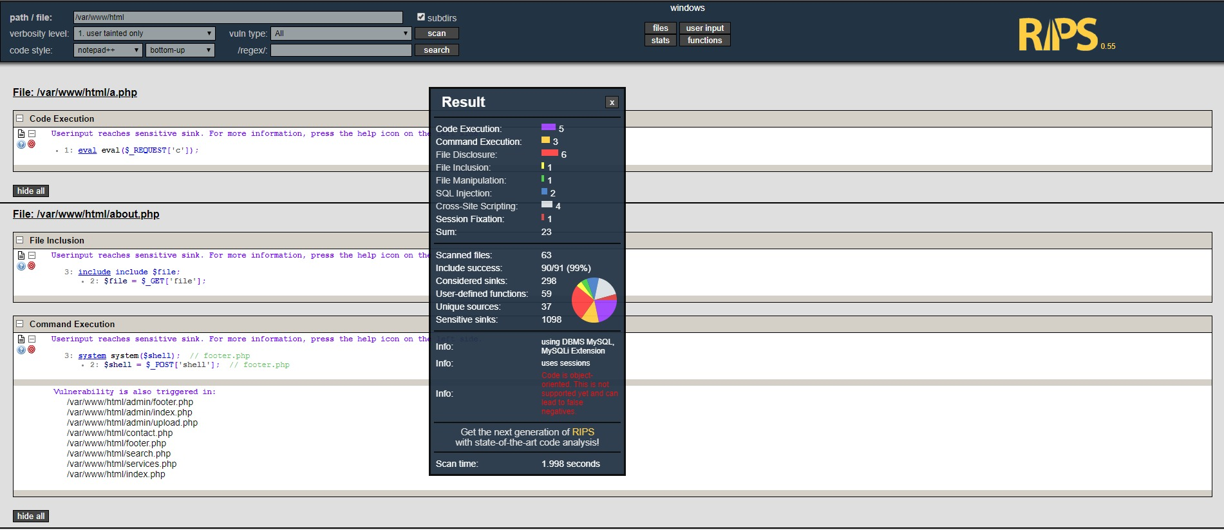Image resolution: width=1224 pixels, height=530 pixels.
Task: Click the search button
Action: click(437, 50)
